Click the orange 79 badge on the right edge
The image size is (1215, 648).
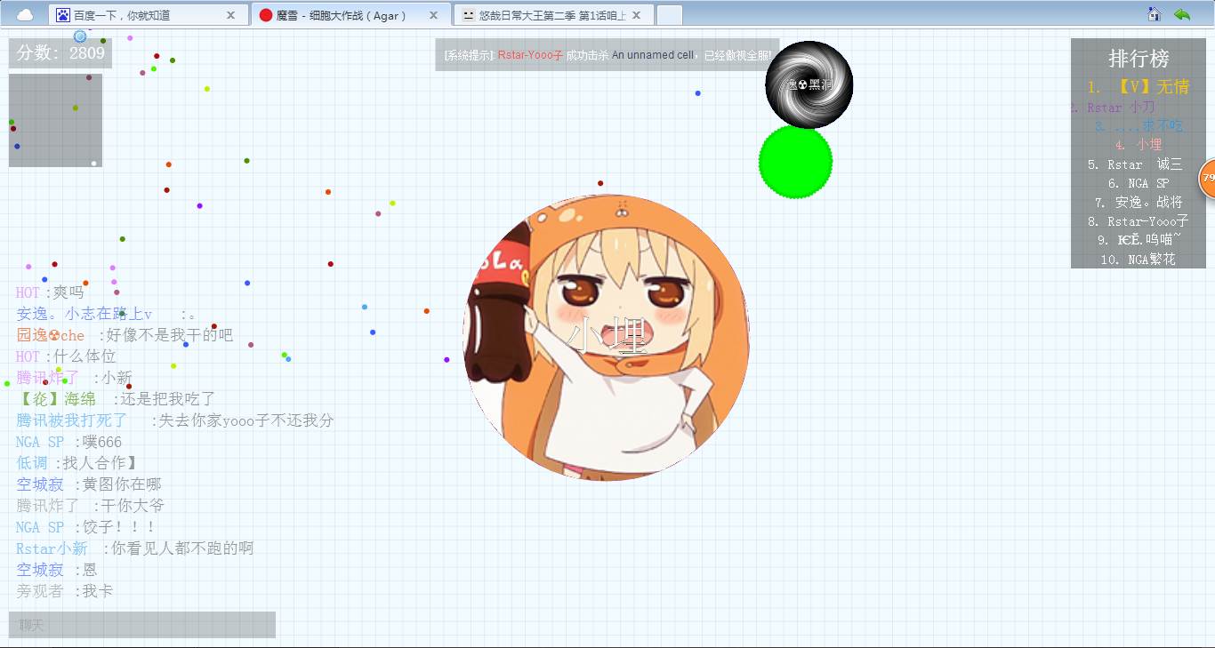pyautogui.click(x=1207, y=179)
